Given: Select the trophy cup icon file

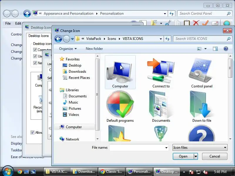Looking at the screenshot, I should [161, 133].
